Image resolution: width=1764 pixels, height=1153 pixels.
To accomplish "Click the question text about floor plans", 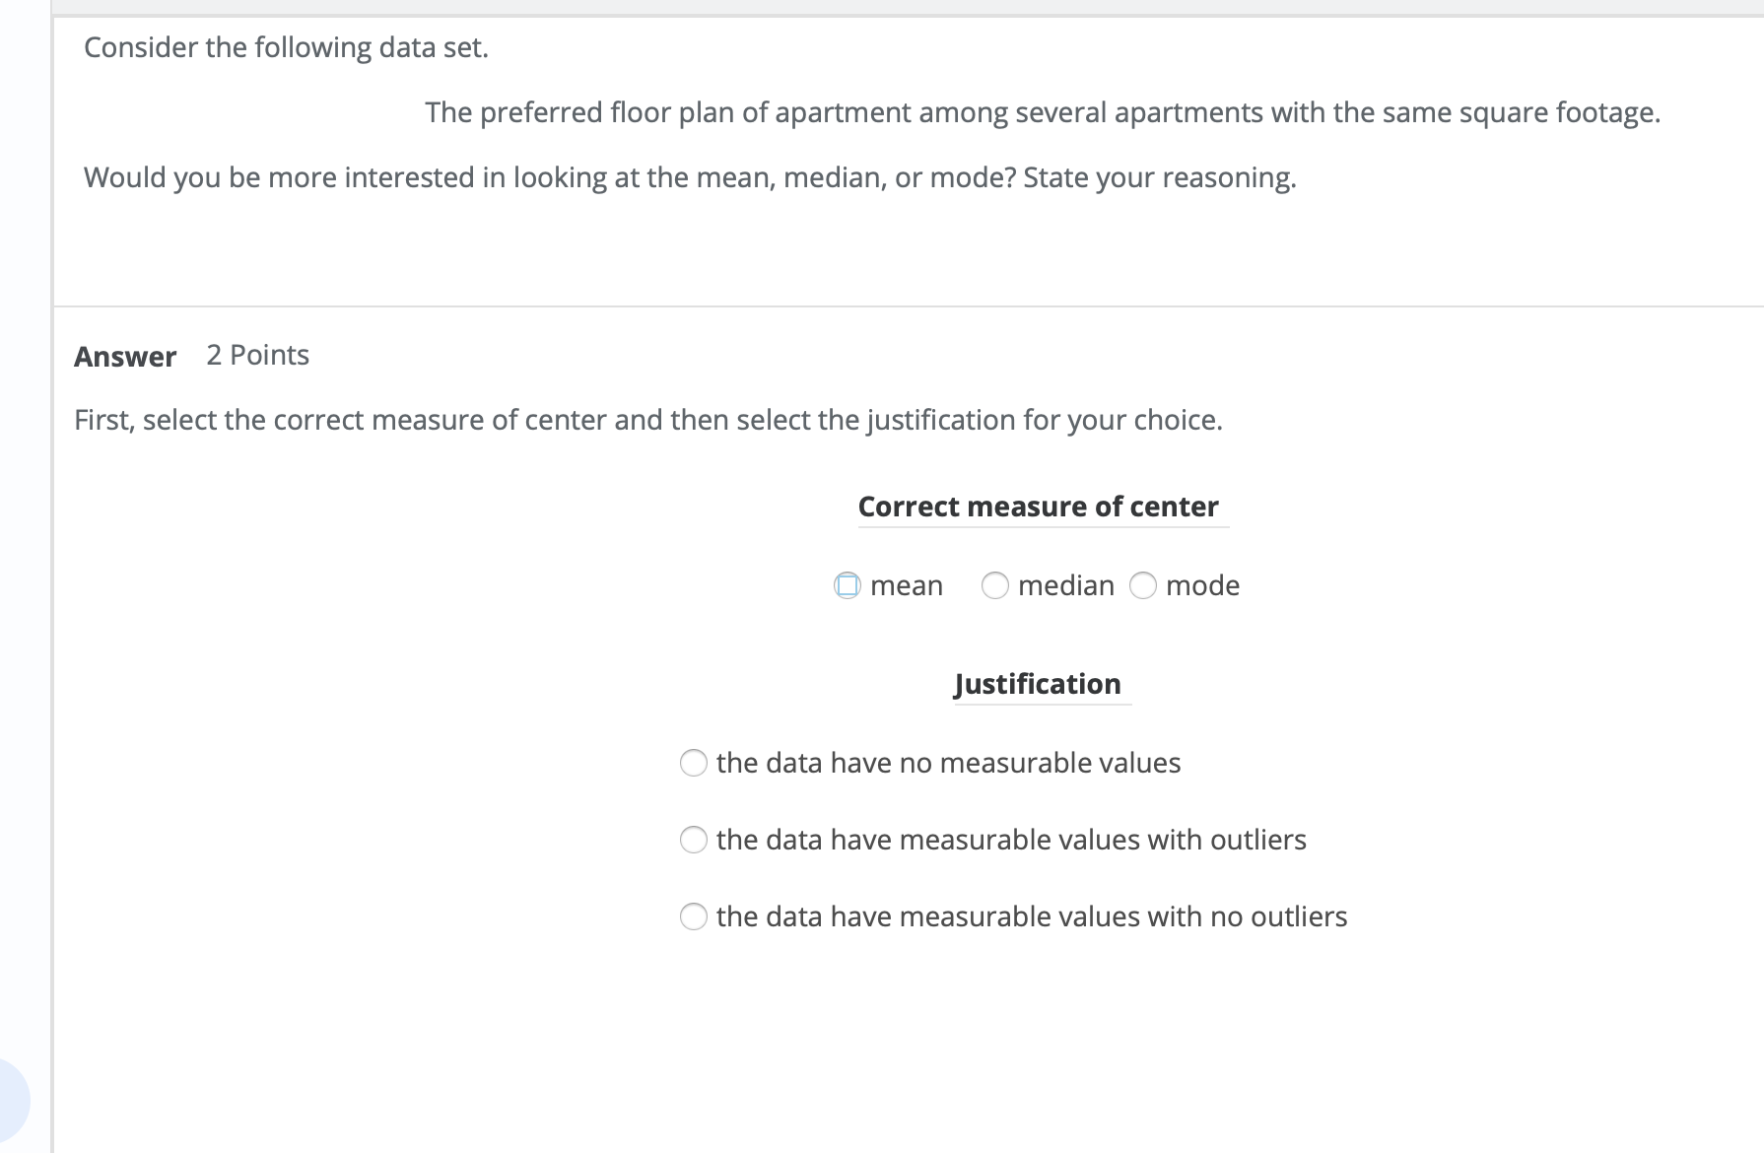I will (1044, 112).
